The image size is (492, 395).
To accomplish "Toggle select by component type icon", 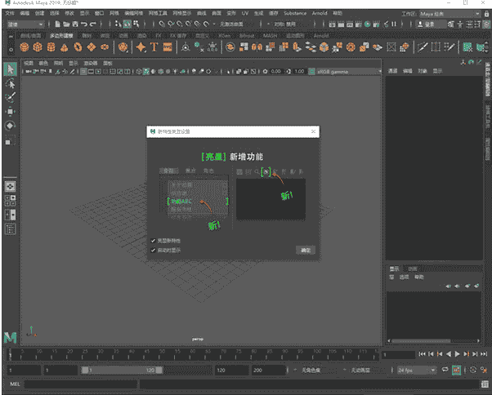I will point(136,24).
